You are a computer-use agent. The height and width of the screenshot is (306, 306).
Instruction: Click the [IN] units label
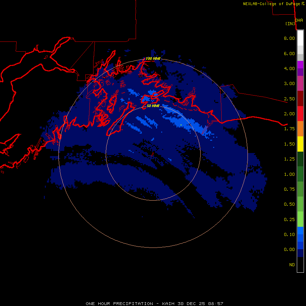click(290, 23)
